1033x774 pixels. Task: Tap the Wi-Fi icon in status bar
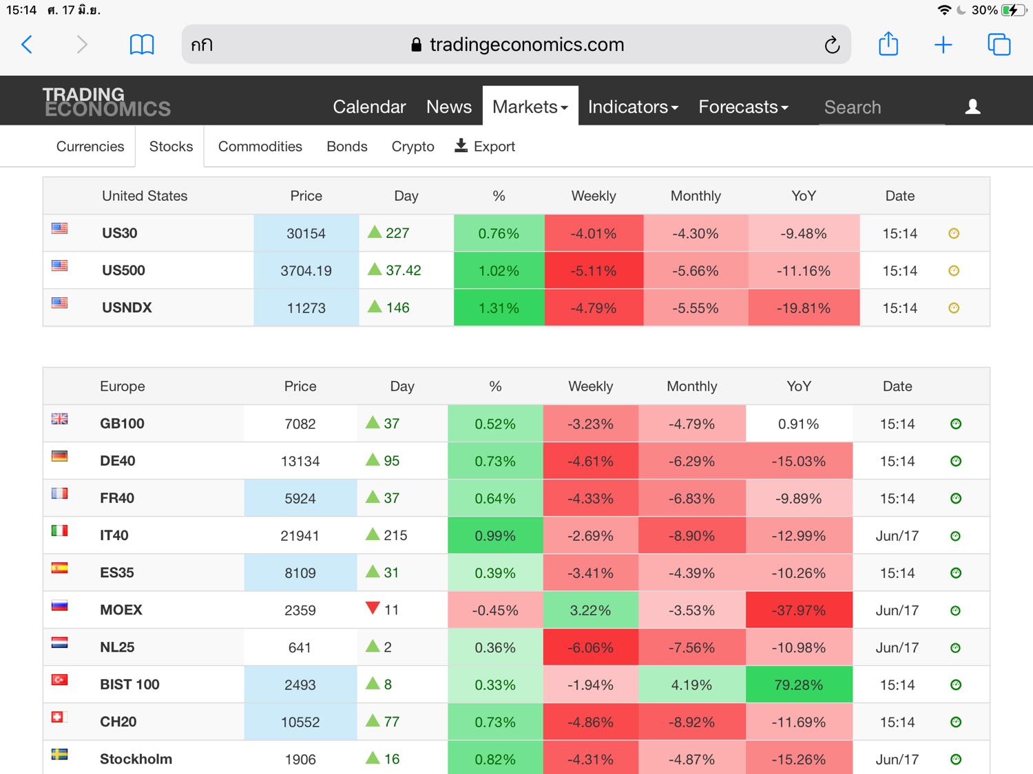[944, 10]
